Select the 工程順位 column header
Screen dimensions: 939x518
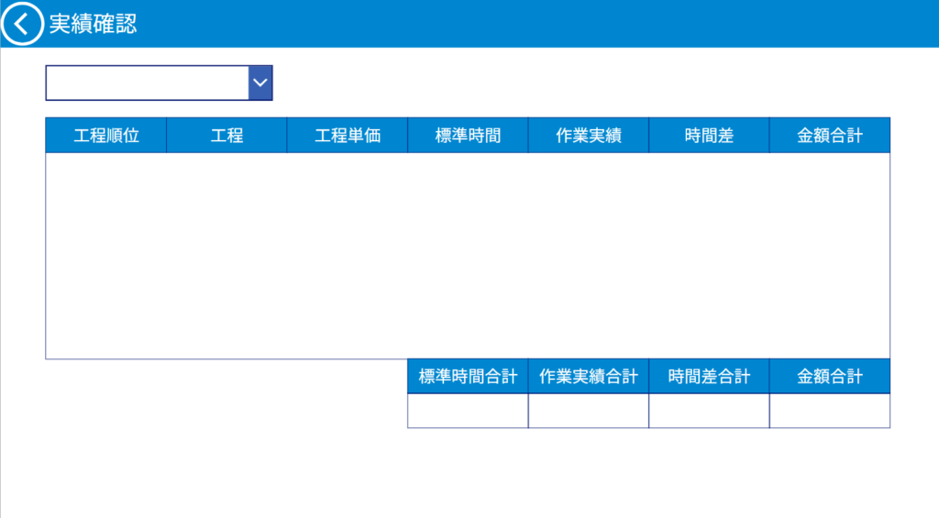pos(106,136)
